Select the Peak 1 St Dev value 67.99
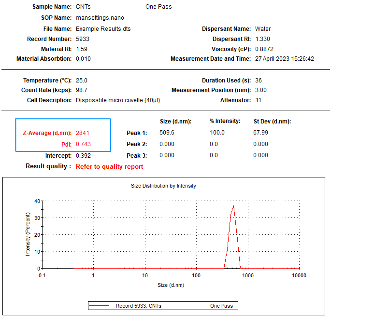 (x=261, y=133)
